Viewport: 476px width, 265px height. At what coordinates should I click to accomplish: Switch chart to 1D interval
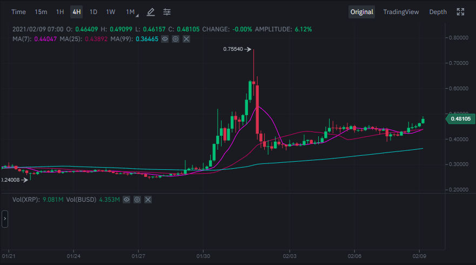pyautogui.click(x=93, y=12)
